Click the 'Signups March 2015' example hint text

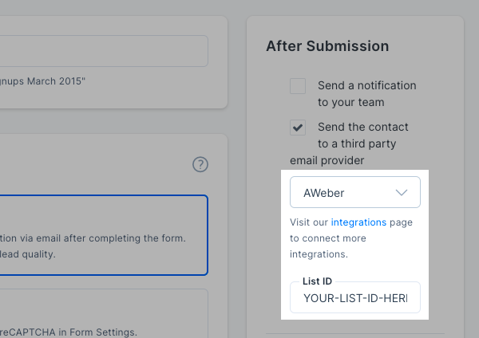tap(44, 81)
